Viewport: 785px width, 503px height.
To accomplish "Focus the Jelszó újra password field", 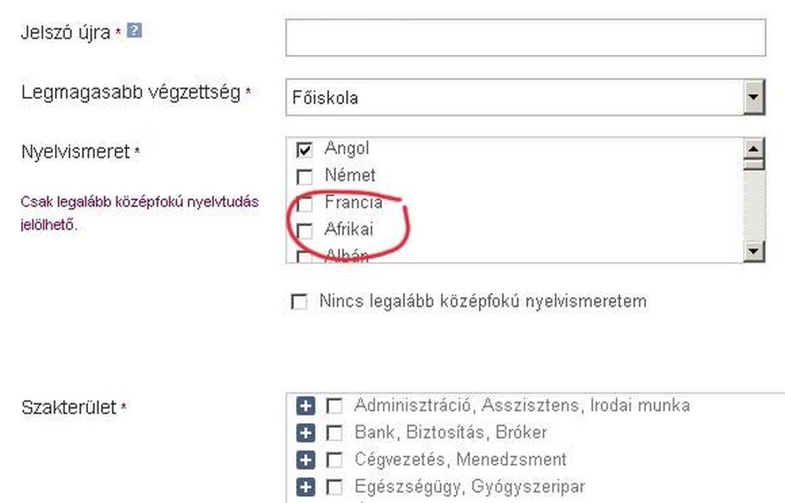I will [526, 38].
